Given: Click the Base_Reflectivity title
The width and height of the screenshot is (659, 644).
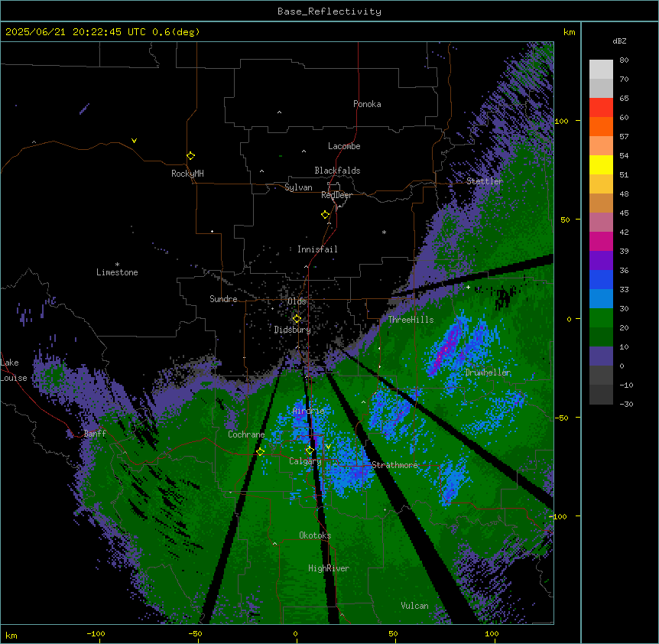Looking at the screenshot, I should 329,11.
